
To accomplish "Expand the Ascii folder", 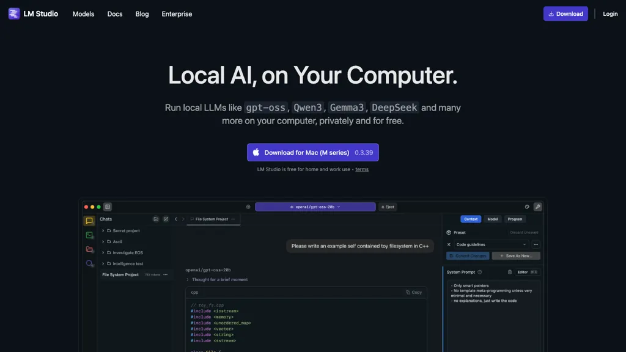I will click(103, 242).
